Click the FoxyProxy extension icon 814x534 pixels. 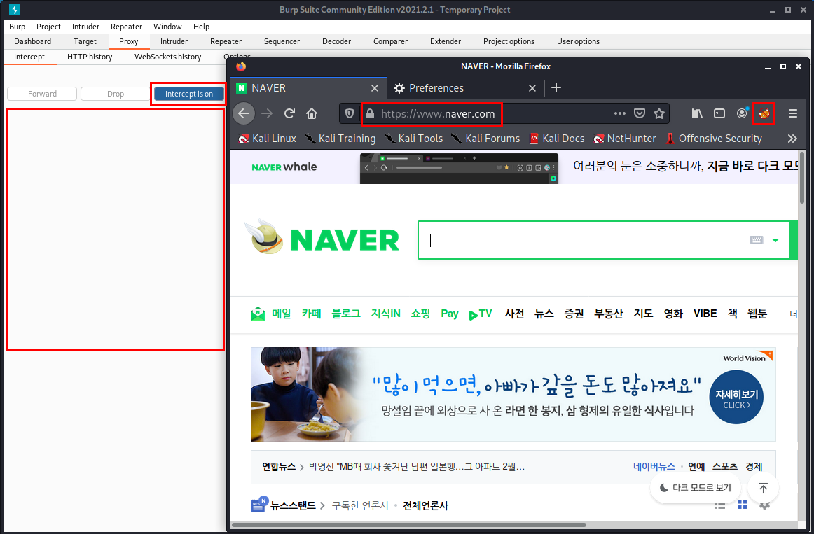click(x=764, y=113)
